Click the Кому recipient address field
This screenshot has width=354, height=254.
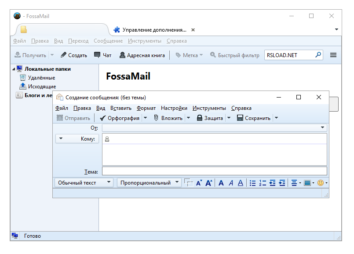click(x=215, y=139)
